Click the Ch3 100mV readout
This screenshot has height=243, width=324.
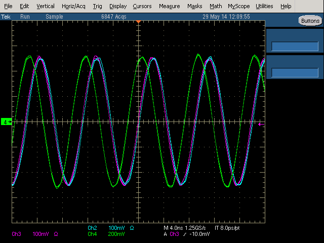coord(31,234)
